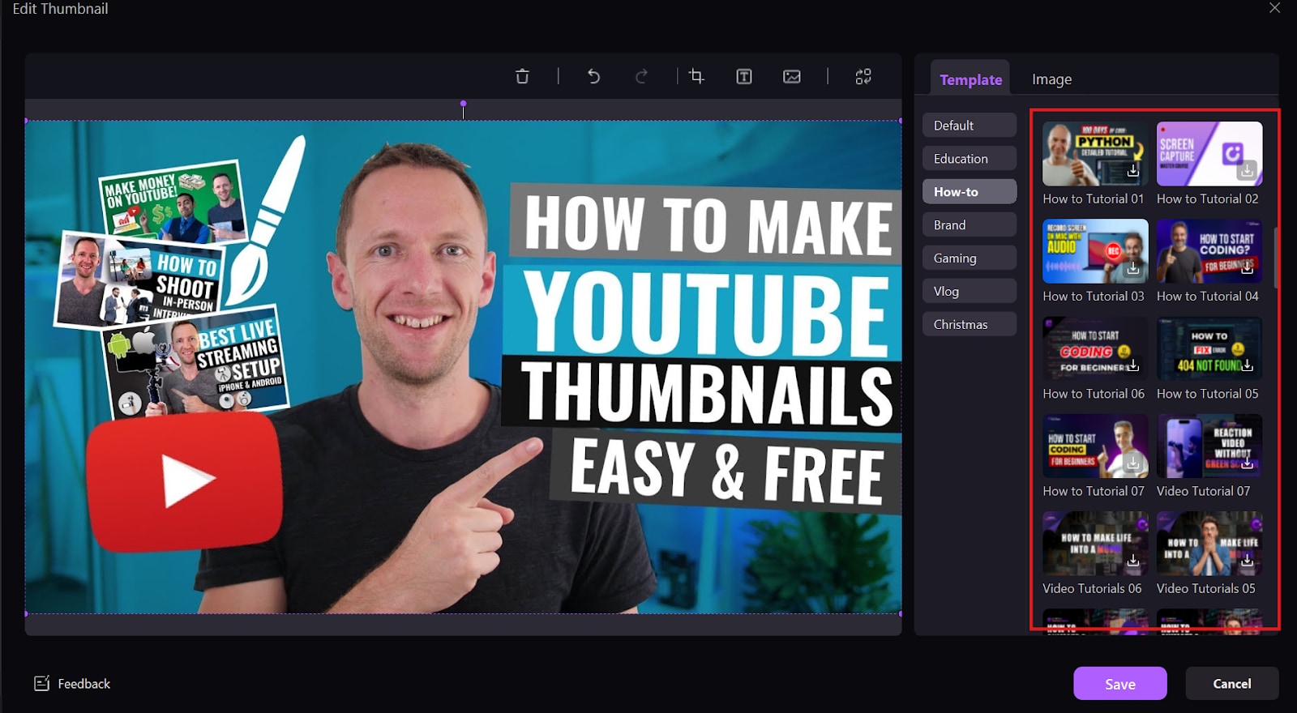Screen dimensions: 1297x713
Task: Choose the How to Tutorial 01 thumbnail
Action: pyautogui.click(x=1095, y=154)
